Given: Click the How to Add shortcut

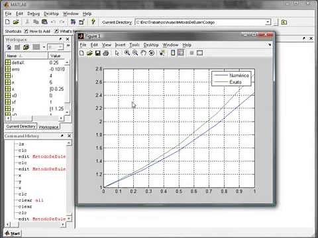Looking at the screenshot, I should (x=37, y=31).
